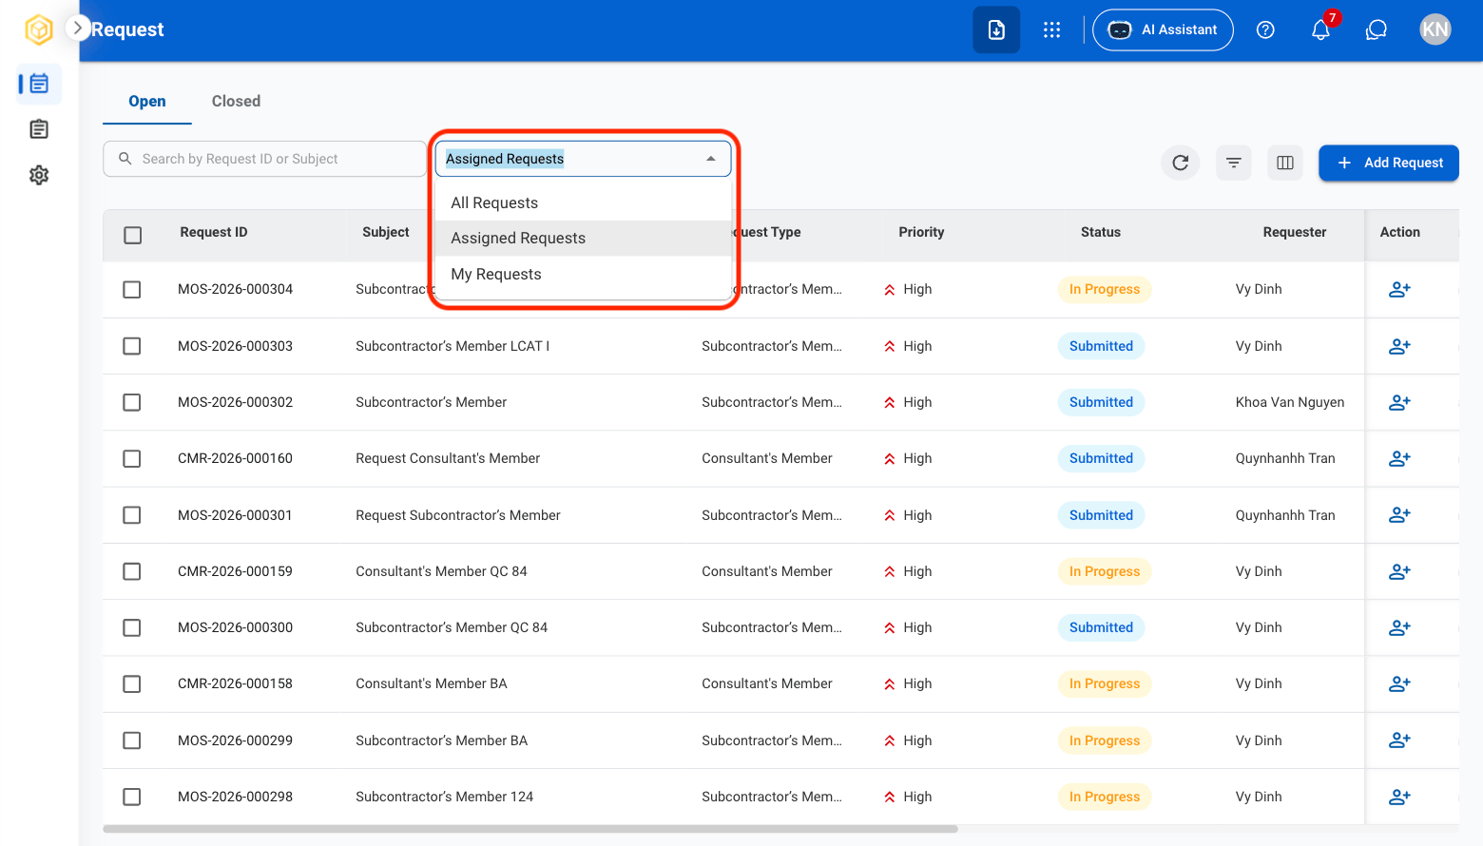Open the filter options icon

[x=1233, y=163]
